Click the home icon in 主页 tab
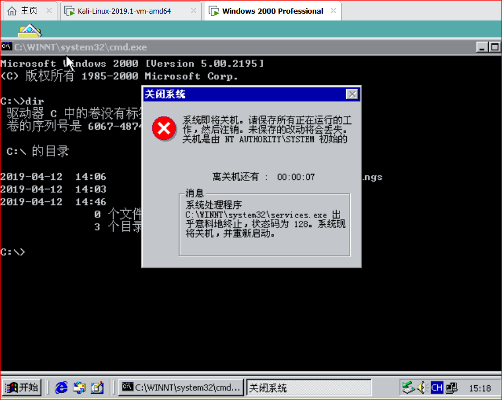Screen dimensions: 502x400 [x=12, y=11]
